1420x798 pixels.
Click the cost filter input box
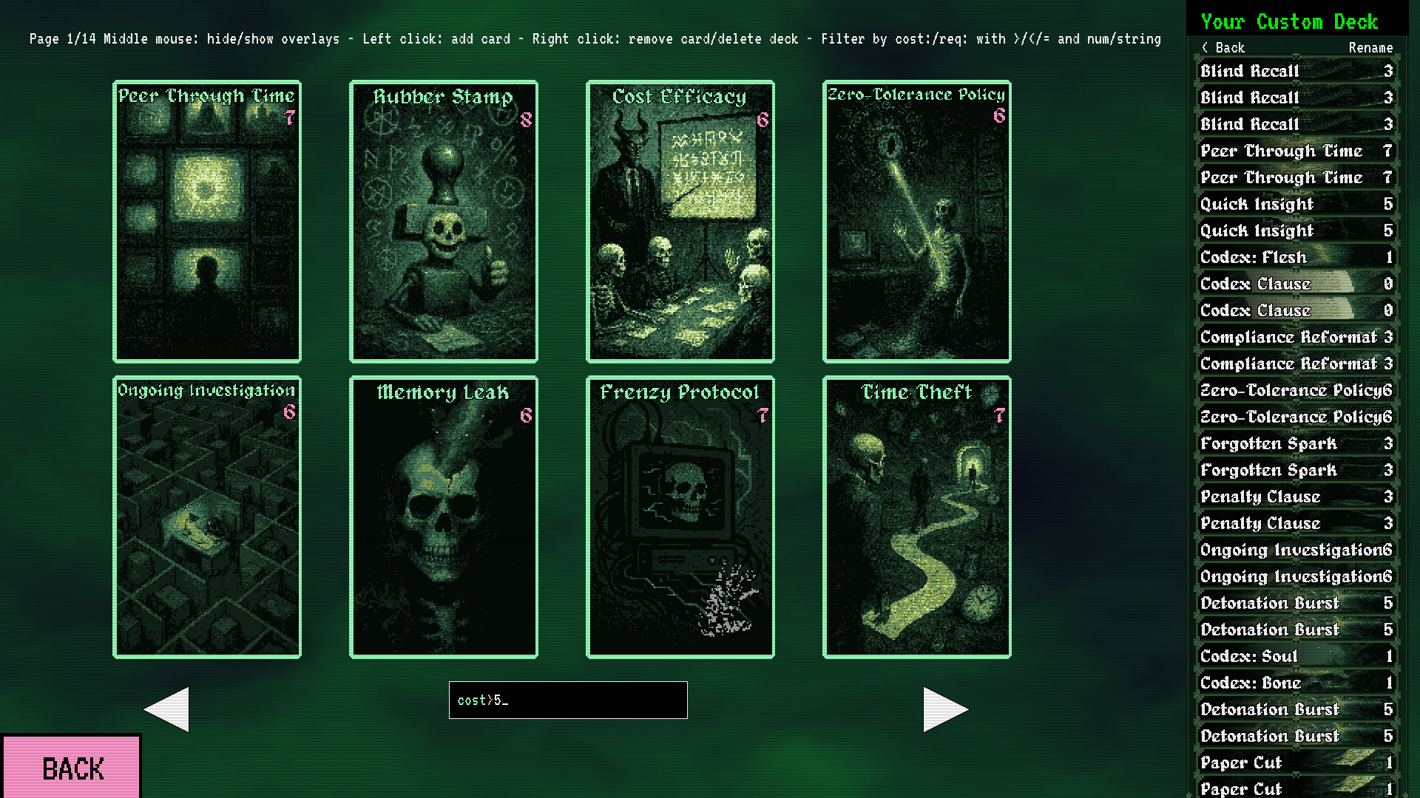[x=567, y=700]
